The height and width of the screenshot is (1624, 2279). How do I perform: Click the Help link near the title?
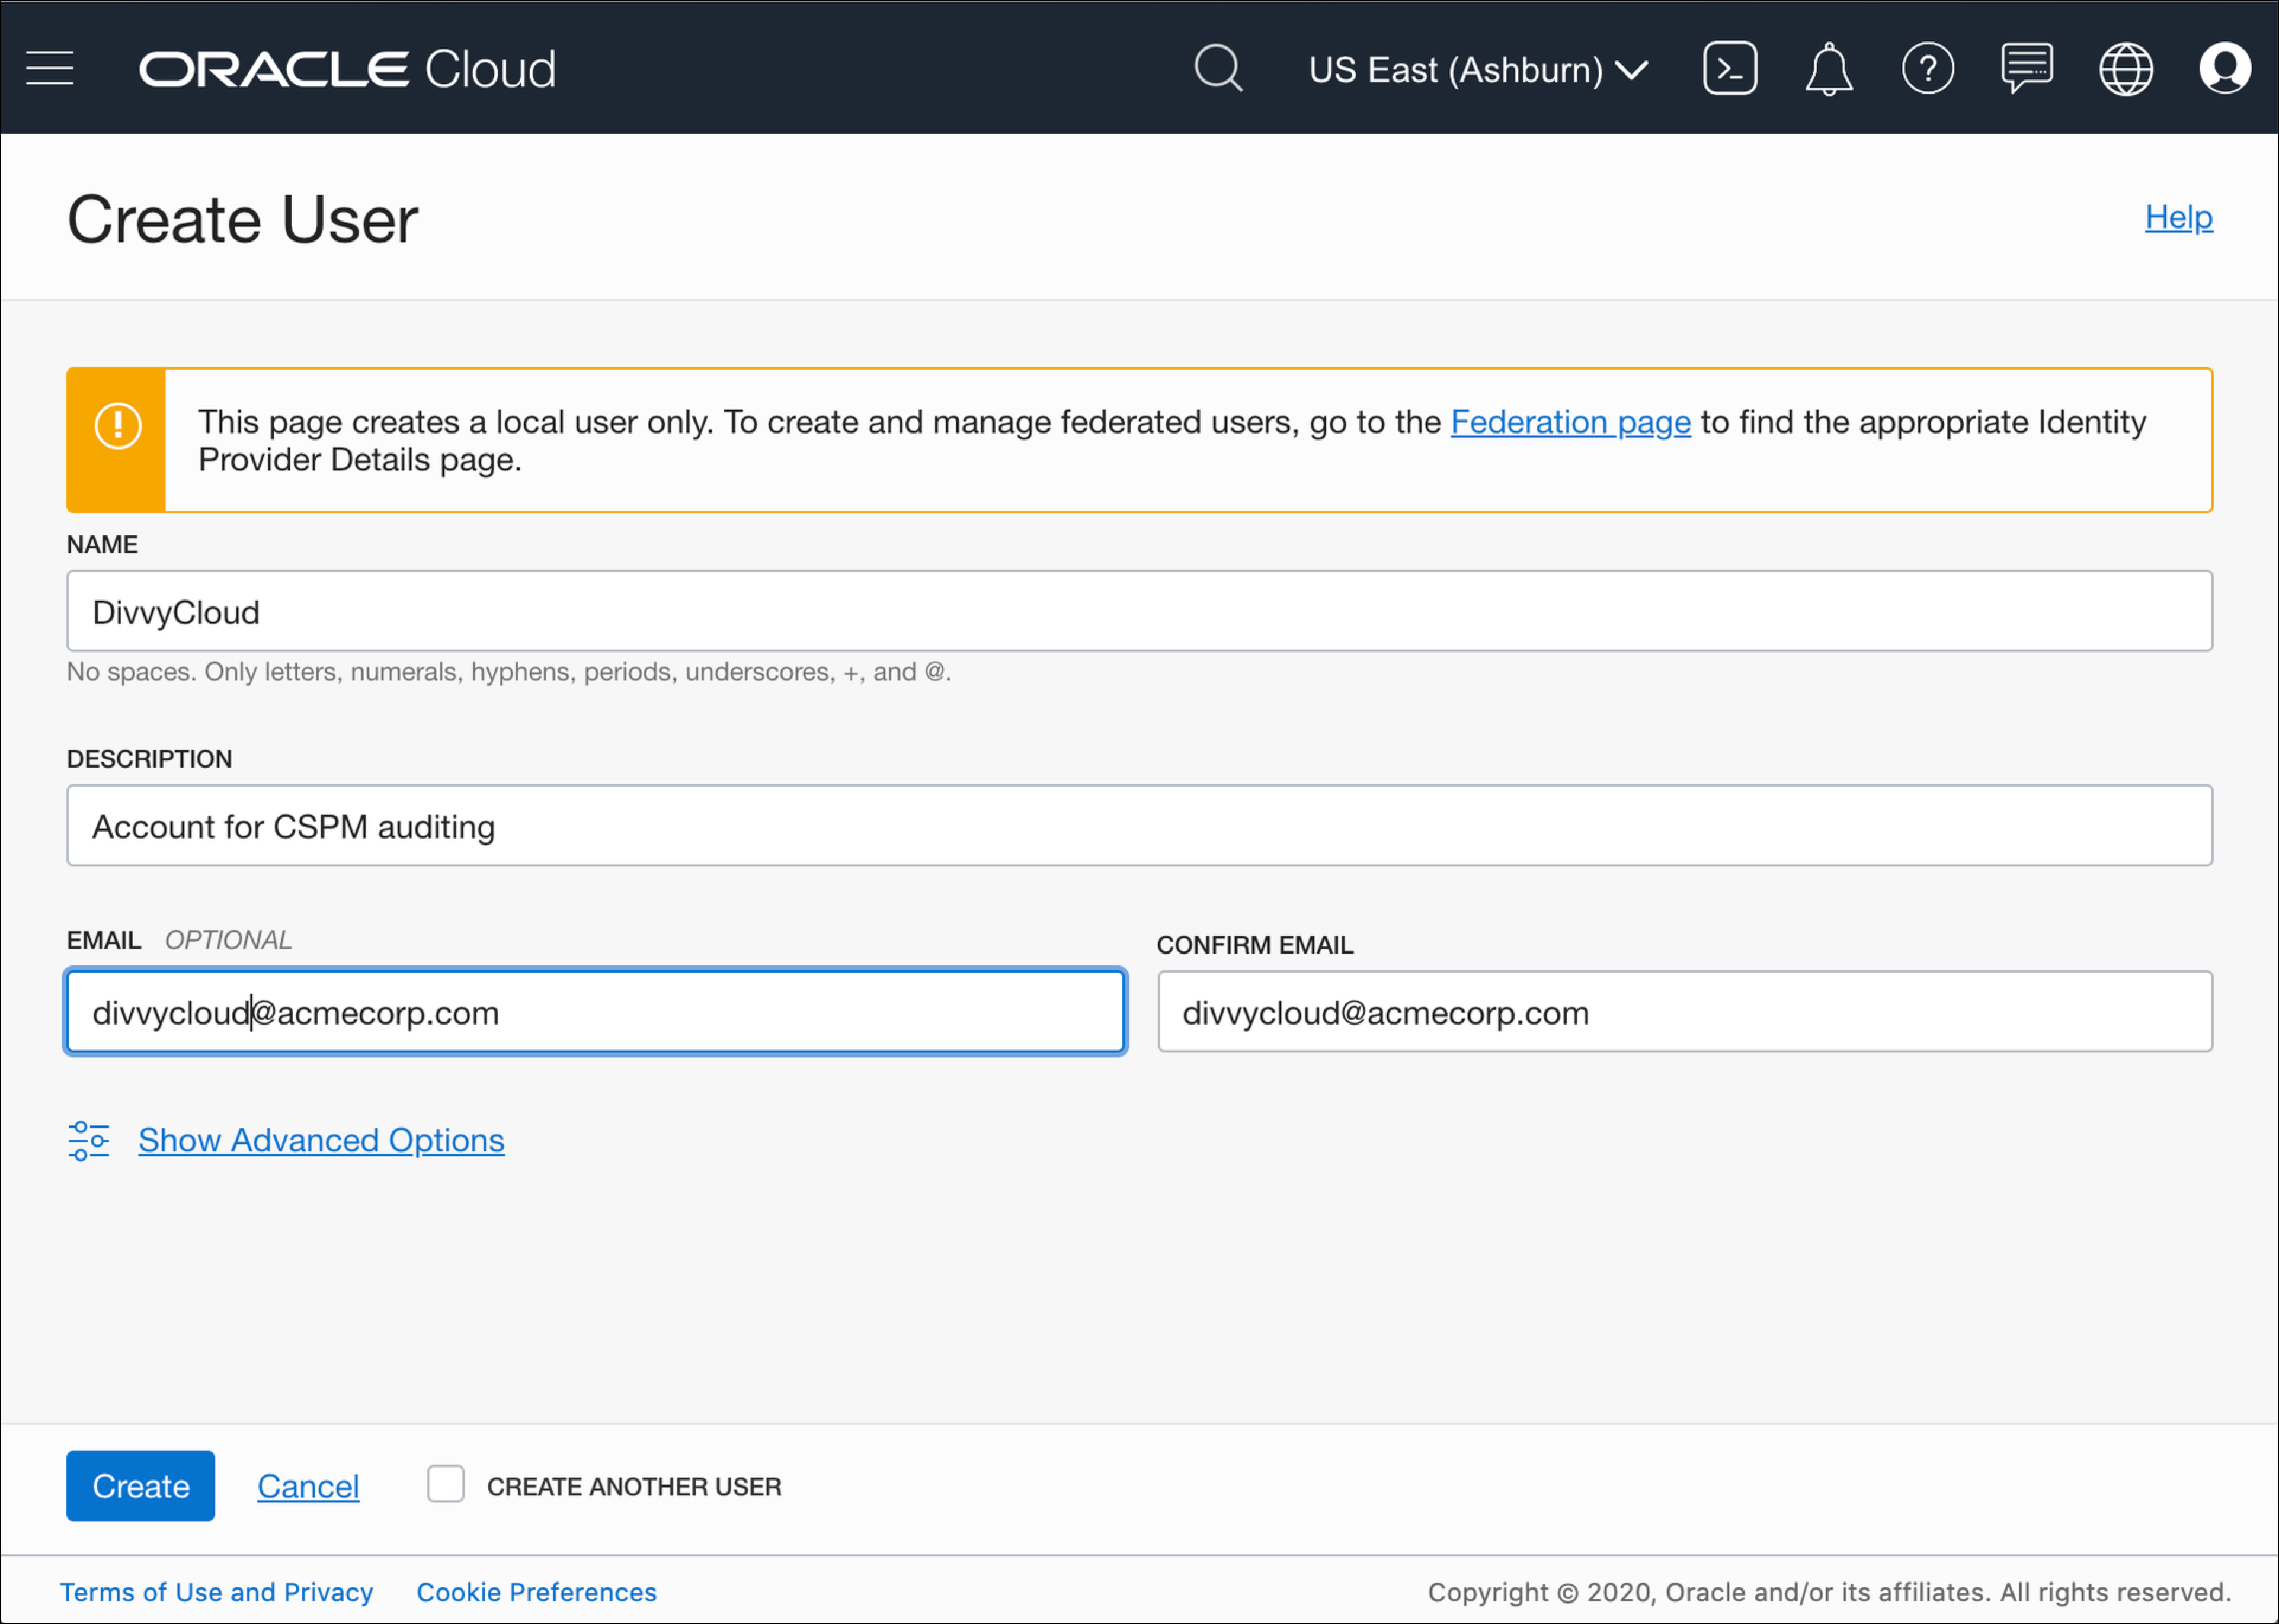2178,217
